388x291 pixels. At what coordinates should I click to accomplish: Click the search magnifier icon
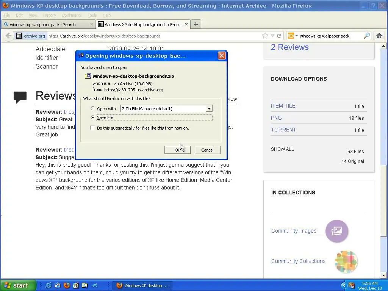coord(367,36)
